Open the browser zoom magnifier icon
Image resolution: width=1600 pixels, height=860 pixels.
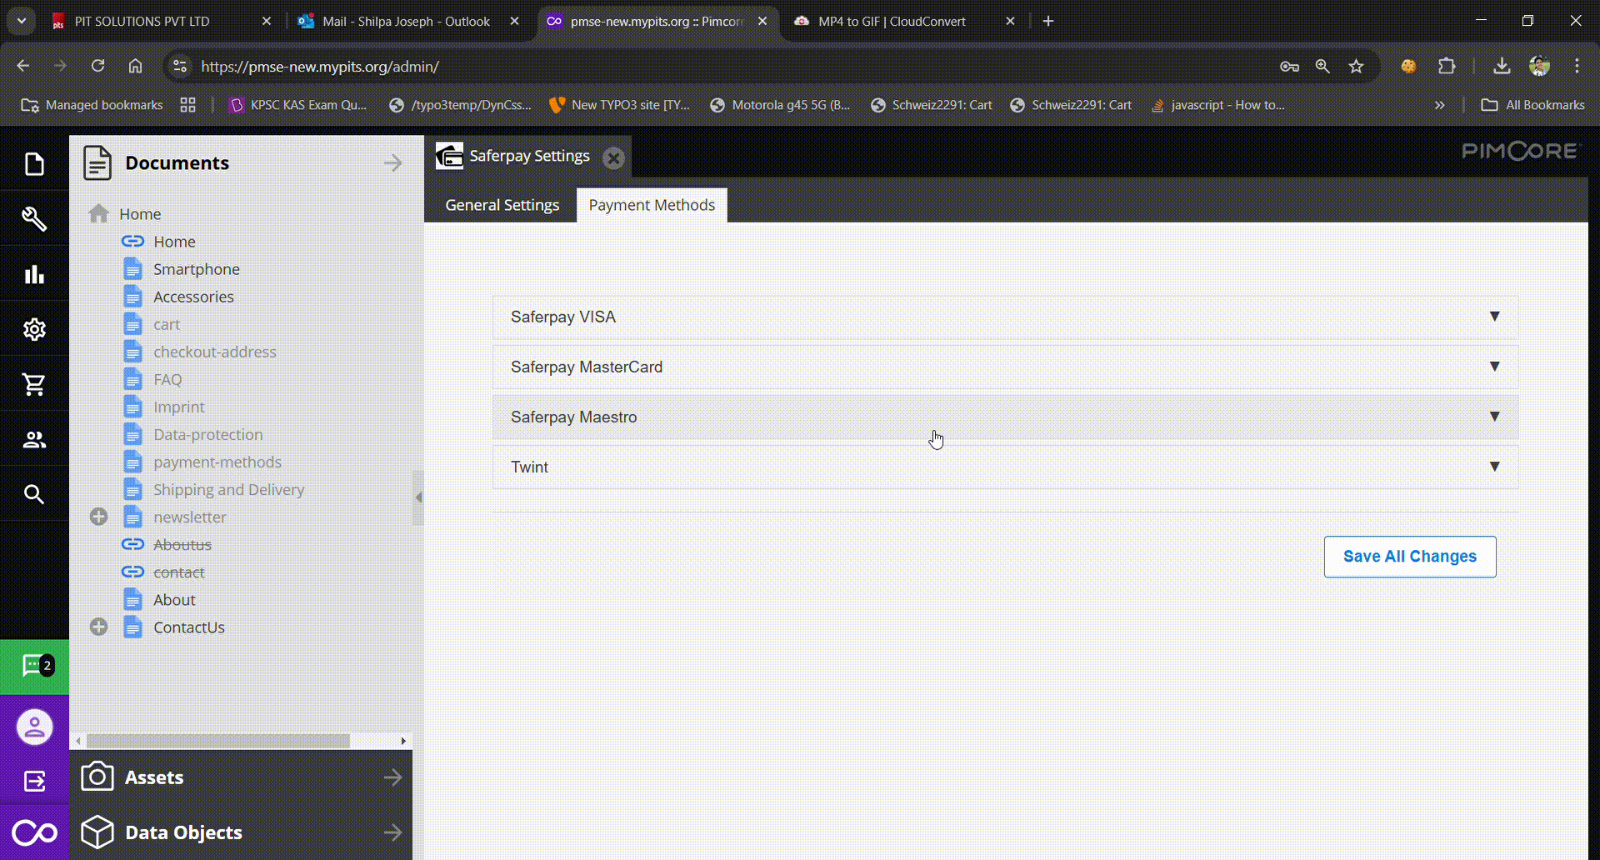(x=1322, y=66)
